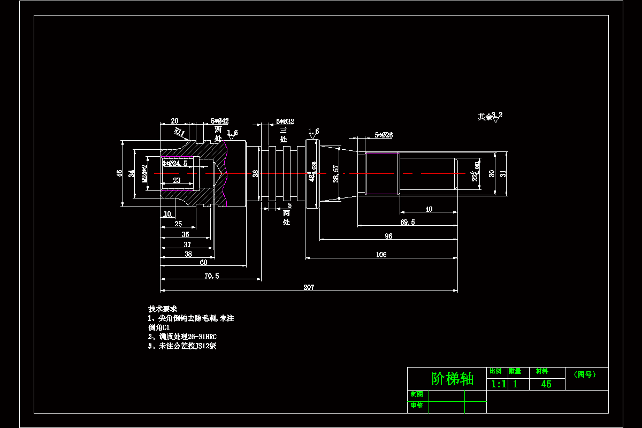Click the 三处 annotation text
Viewport: 642px width, 428px height.
284,134
